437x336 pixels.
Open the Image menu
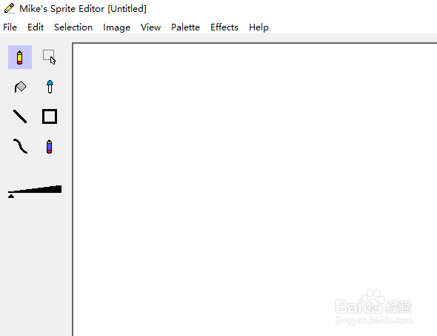[116, 27]
